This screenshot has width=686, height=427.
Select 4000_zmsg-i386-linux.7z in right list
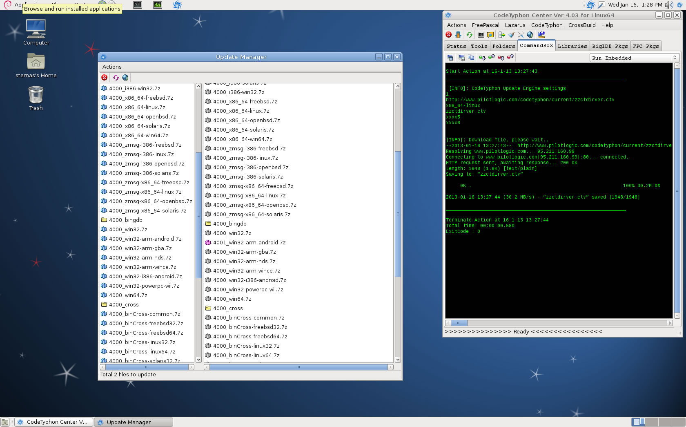pos(245,158)
